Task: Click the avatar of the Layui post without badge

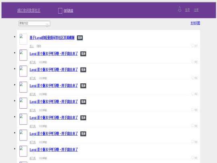Action: point(23,151)
